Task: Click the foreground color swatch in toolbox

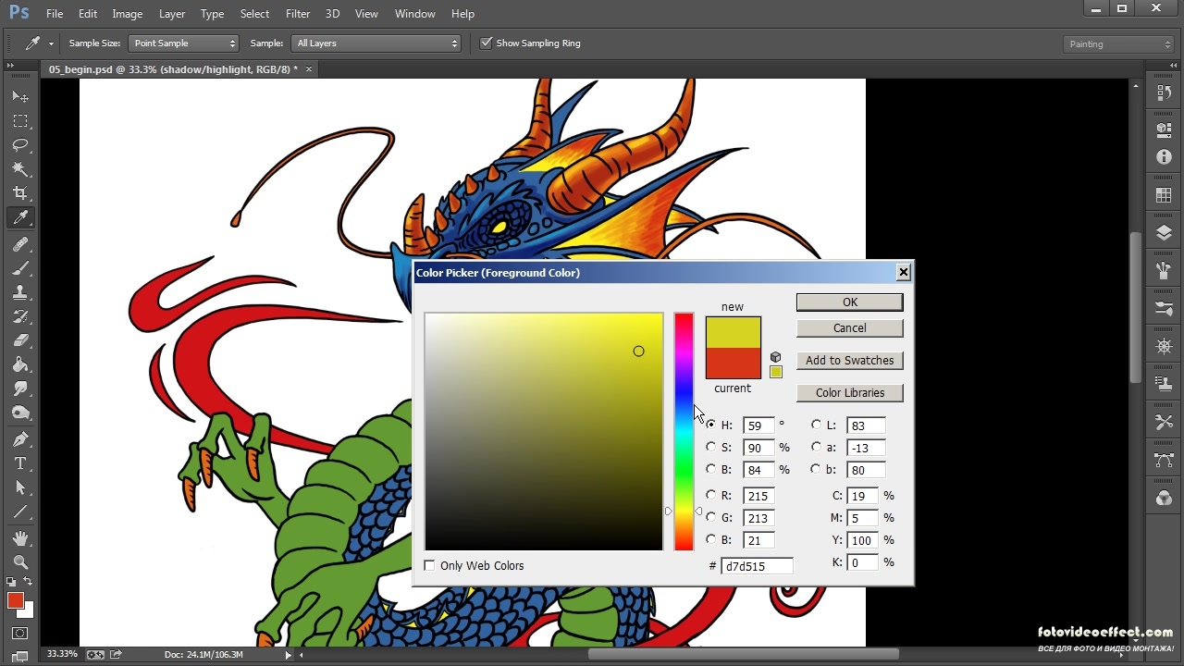Action: pyautogui.click(x=16, y=601)
